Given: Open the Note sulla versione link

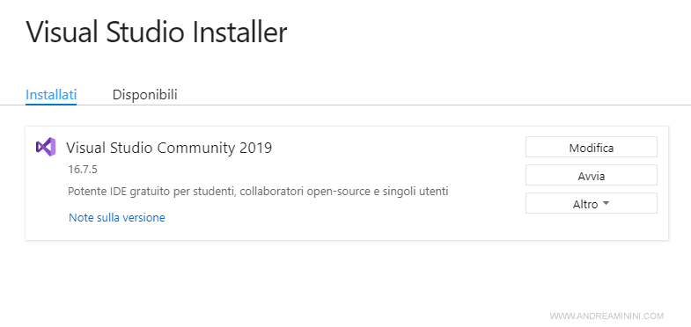Looking at the screenshot, I should 117,217.
